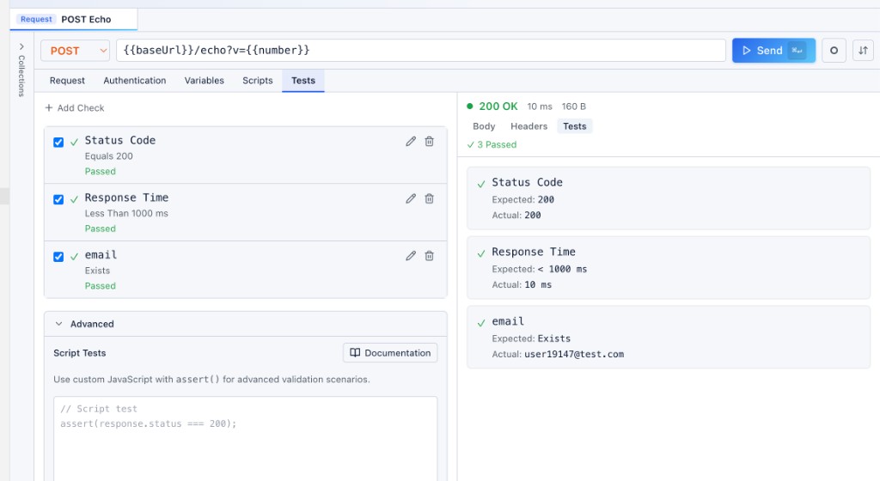Click the Script Tests heading
The width and height of the screenshot is (880, 481).
point(80,353)
